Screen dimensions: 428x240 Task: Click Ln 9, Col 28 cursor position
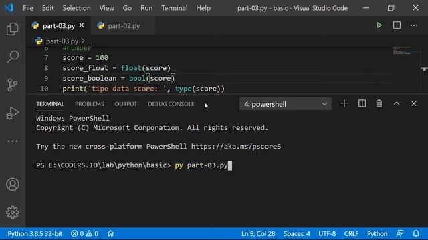coord(258,234)
